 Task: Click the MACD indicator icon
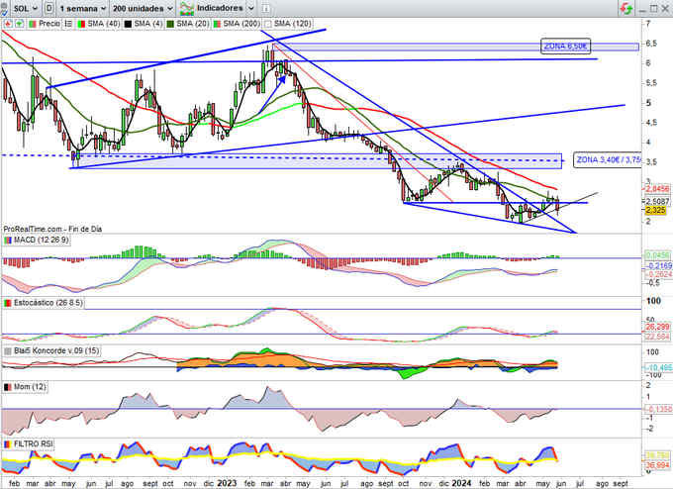tap(8, 240)
